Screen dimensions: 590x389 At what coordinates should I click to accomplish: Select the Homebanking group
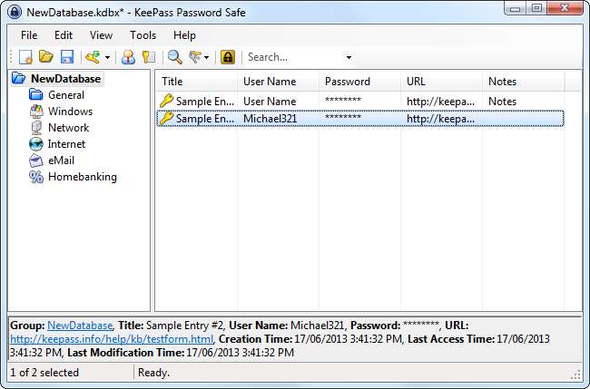(83, 177)
